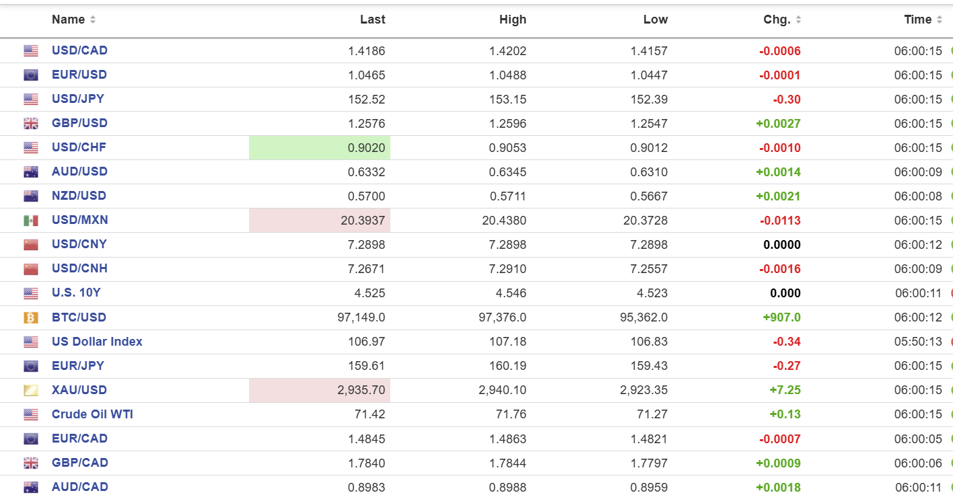This screenshot has width=953, height=495.
Task: Click the Australia flag icon by AUD/USD
Action: (x=31, y=172)
